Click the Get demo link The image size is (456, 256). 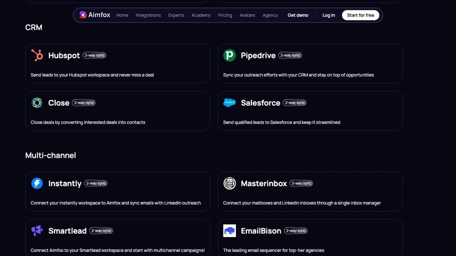point(298,15)
